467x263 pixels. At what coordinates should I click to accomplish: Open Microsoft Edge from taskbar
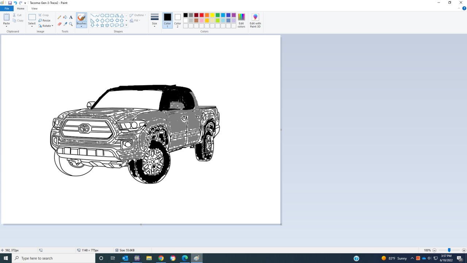tap(185, 258)
